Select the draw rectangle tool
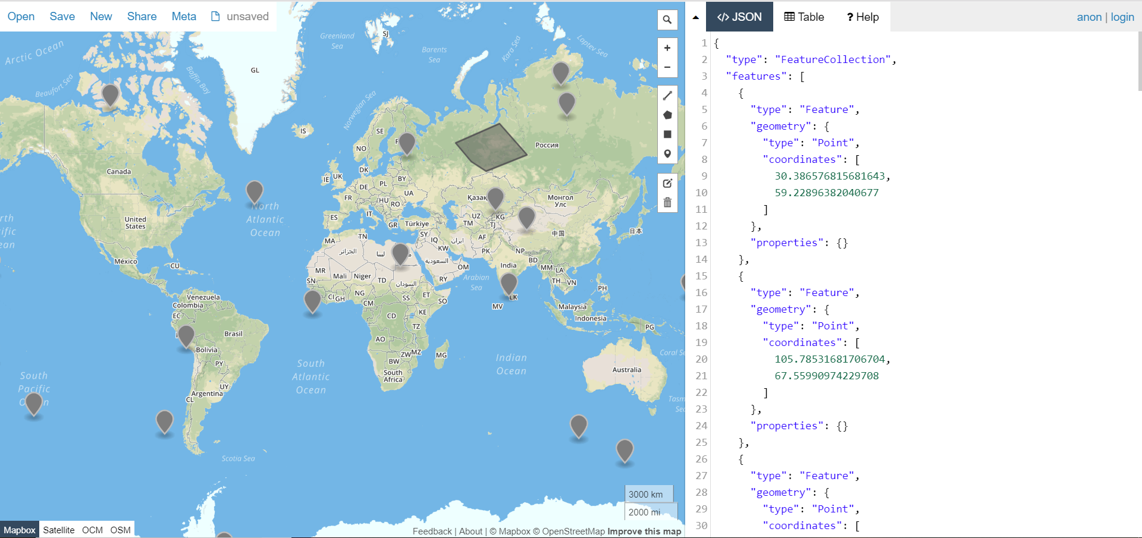This screenshot has width=1142, height=538. (667, 134)
